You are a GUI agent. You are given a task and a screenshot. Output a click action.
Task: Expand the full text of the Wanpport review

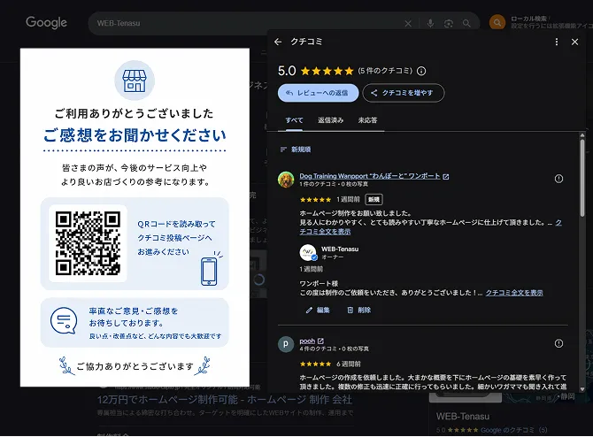[325, 232]
